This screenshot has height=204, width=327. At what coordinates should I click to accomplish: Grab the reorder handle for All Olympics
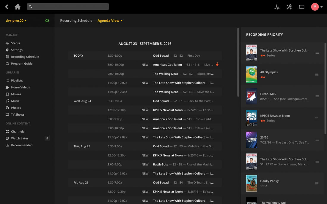pyautogui.click(x=317, y=74)
